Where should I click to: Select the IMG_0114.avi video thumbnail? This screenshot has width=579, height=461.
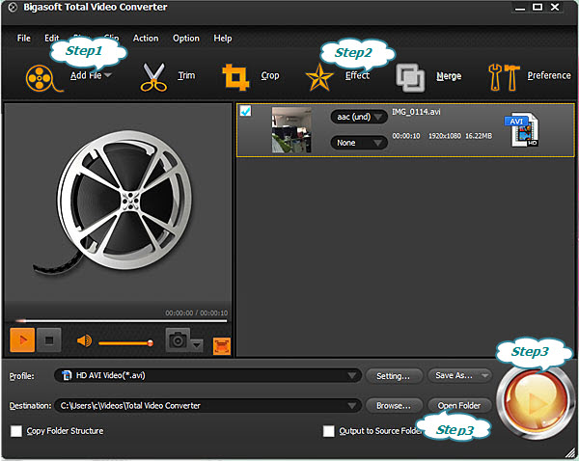click(291, 129)
